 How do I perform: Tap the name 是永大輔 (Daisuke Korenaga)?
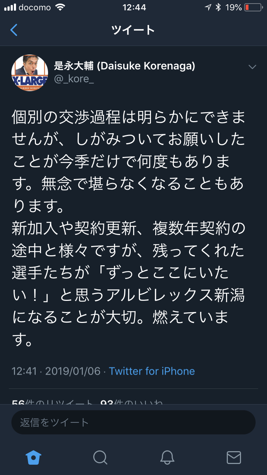(x=125, y=66)
